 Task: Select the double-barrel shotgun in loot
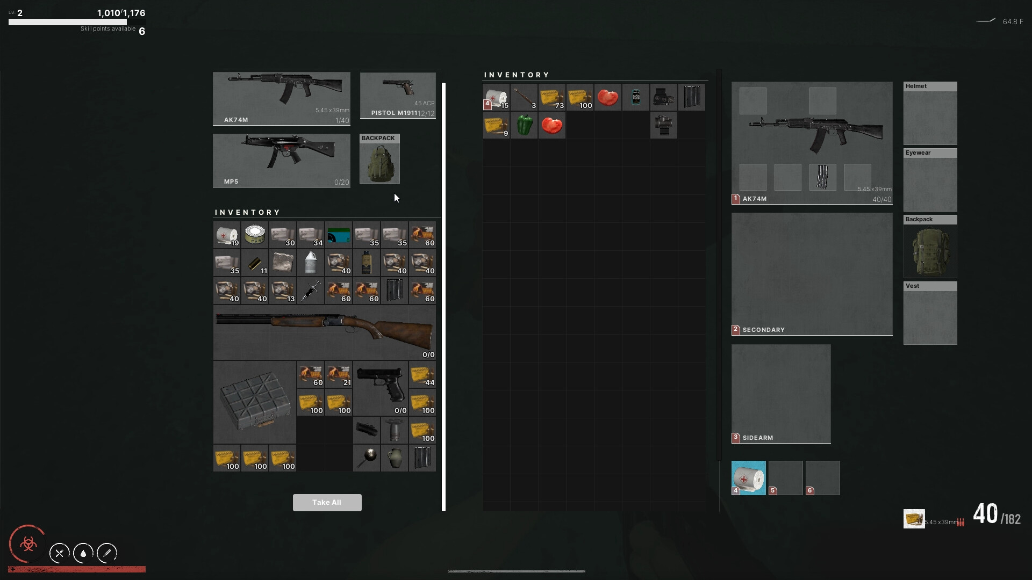click(x=324, y=332)
